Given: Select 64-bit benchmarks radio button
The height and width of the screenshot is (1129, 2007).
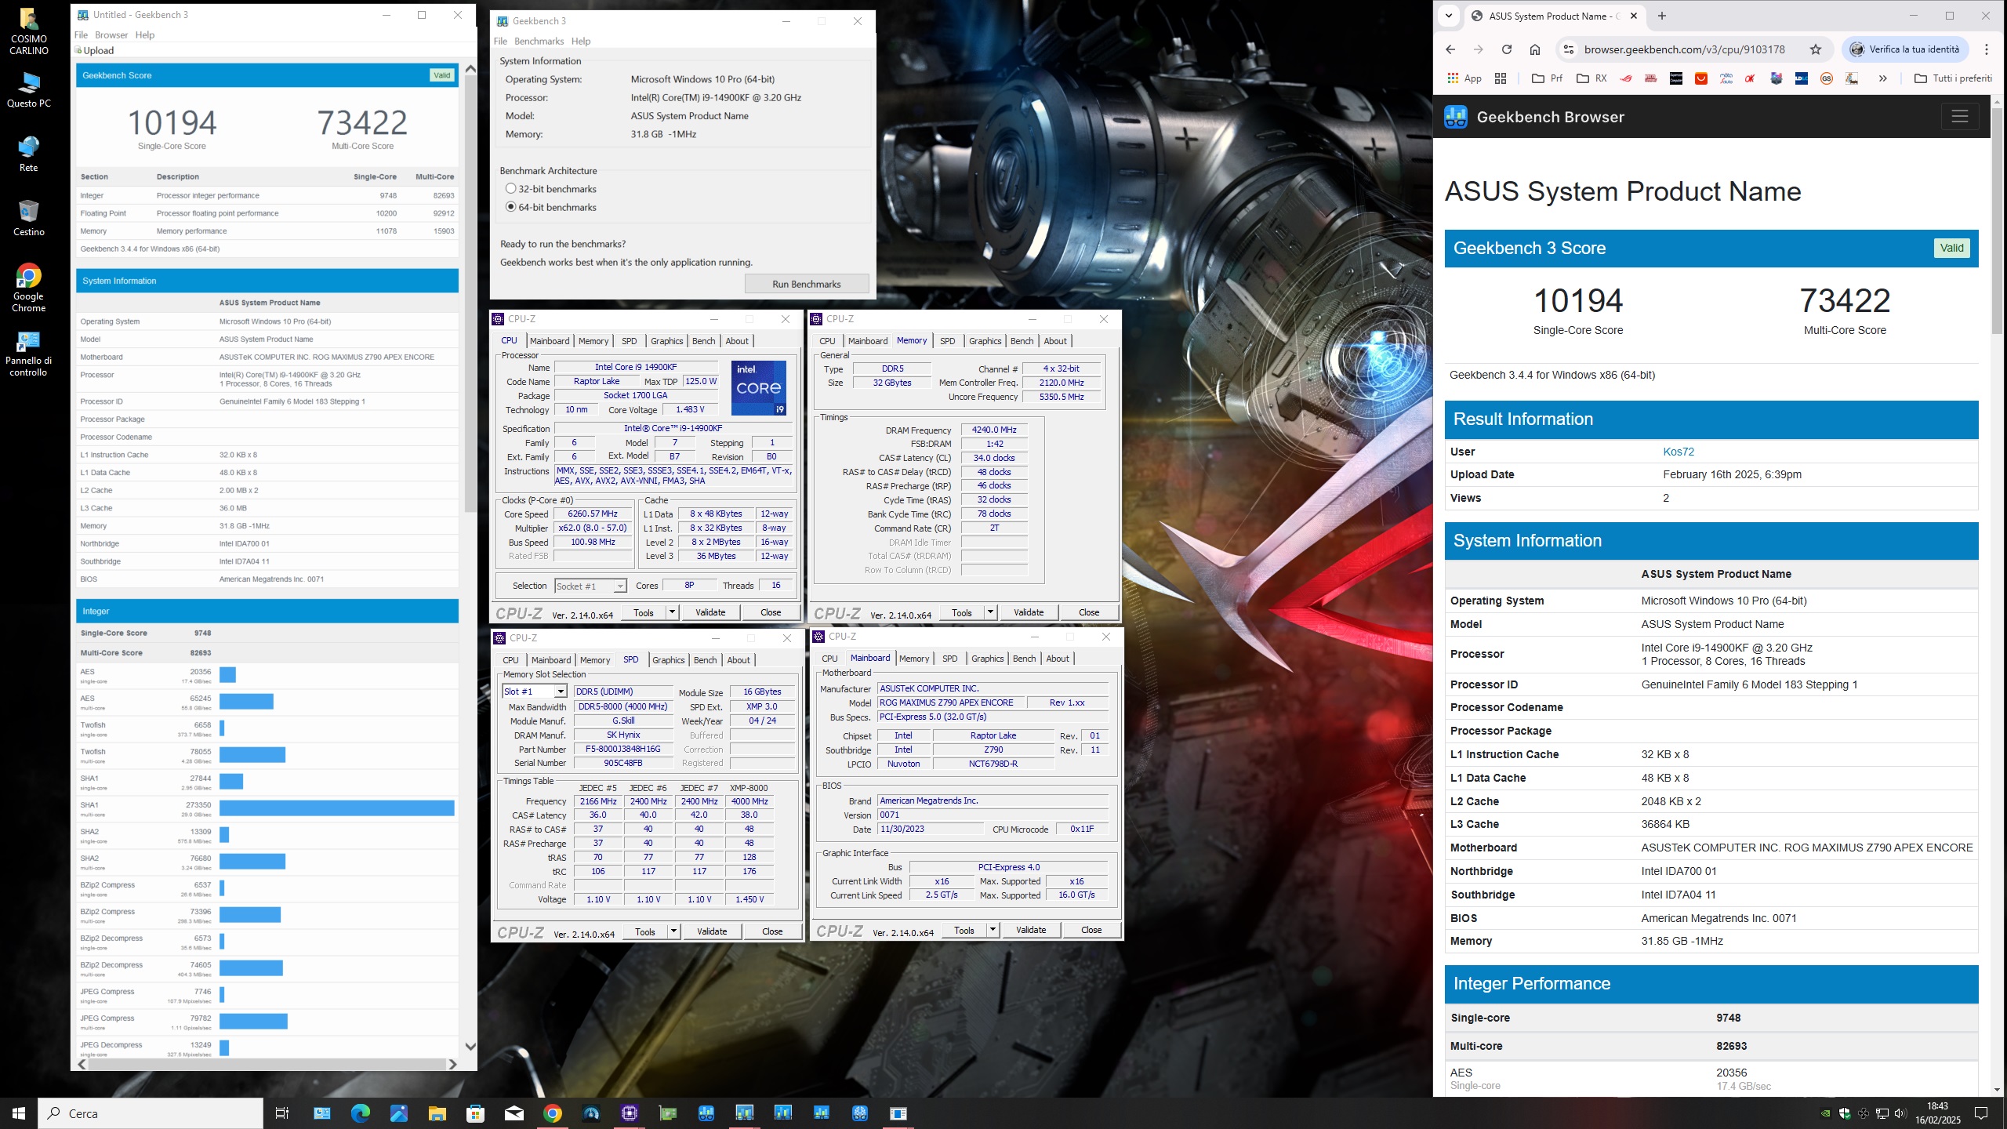Looking at the screenshot, I should (x=510, y=207).
